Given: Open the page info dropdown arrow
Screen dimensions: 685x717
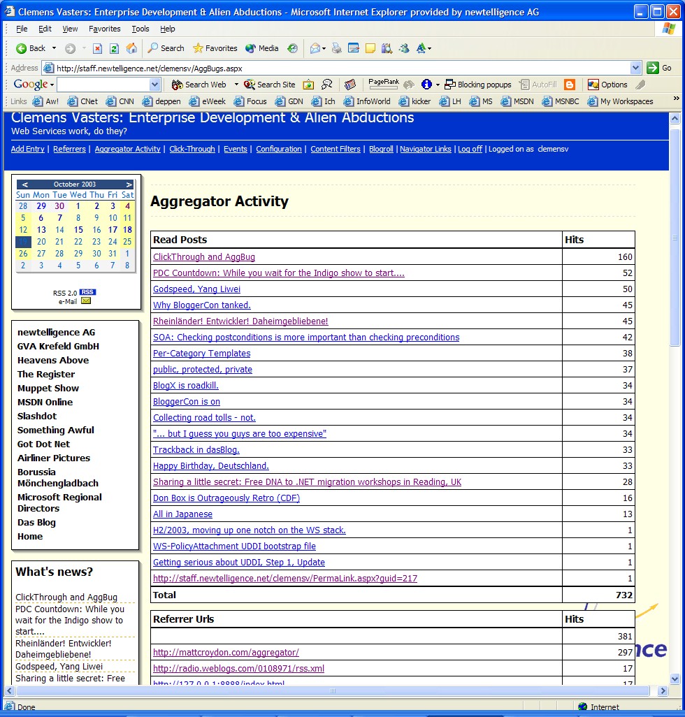Looking at the screenshot, I should point(437,85).
